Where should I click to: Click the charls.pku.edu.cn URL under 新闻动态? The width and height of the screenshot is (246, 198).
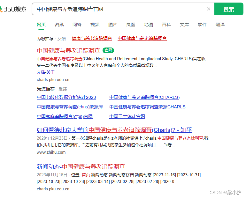53,189
